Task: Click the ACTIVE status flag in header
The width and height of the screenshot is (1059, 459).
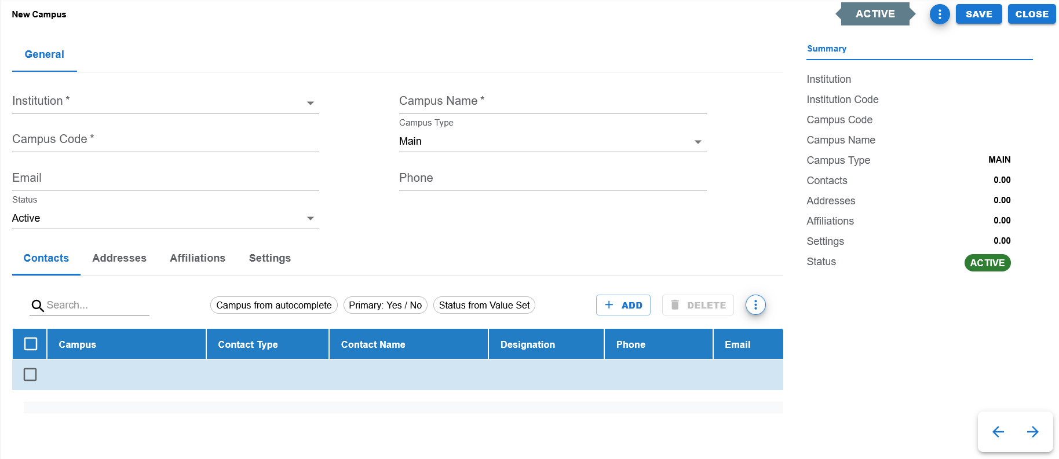Action: (x=875, y=14)
